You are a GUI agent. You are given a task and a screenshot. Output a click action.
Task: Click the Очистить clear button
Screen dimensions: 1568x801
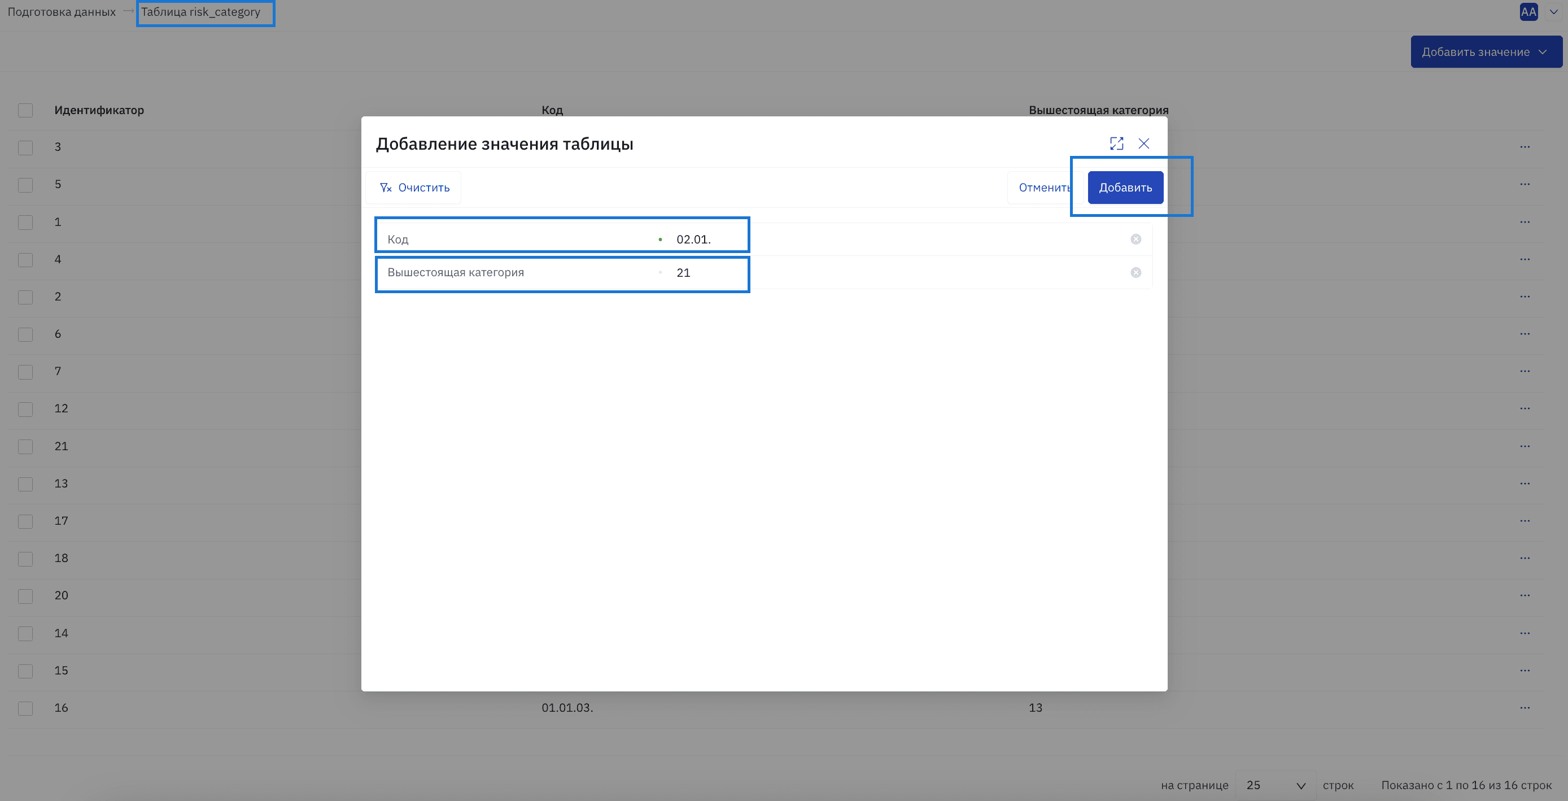414,188
